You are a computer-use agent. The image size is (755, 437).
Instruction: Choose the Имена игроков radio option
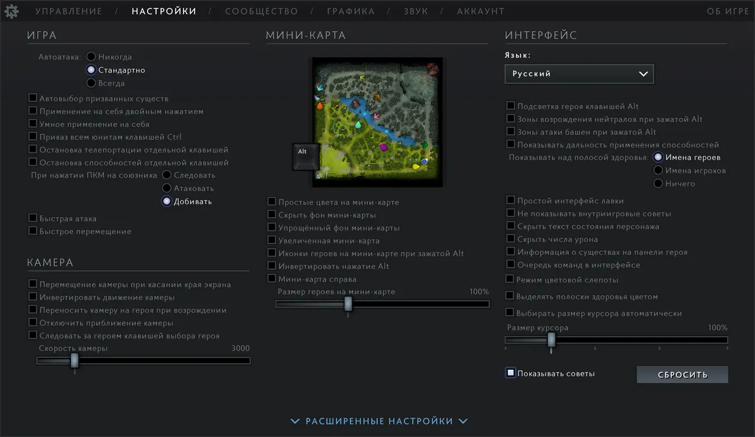[658, 170]
